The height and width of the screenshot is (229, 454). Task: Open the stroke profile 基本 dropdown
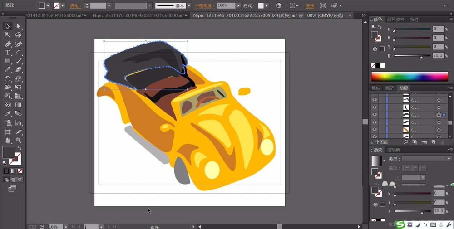(x=190, y=5)
